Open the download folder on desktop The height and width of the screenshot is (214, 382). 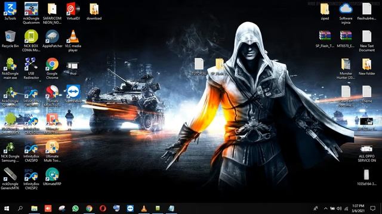(x=94, y=11)
